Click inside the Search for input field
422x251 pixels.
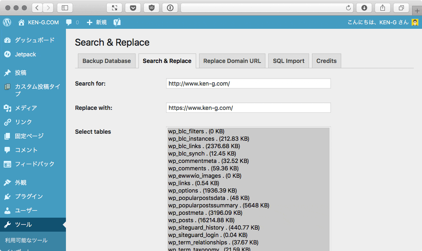[247, 83]
